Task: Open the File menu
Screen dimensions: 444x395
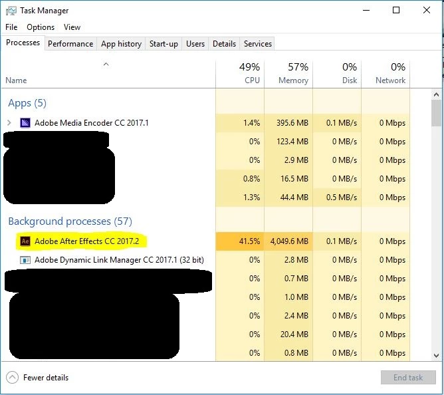Action: pyautogui.click(x=11, y=27)
